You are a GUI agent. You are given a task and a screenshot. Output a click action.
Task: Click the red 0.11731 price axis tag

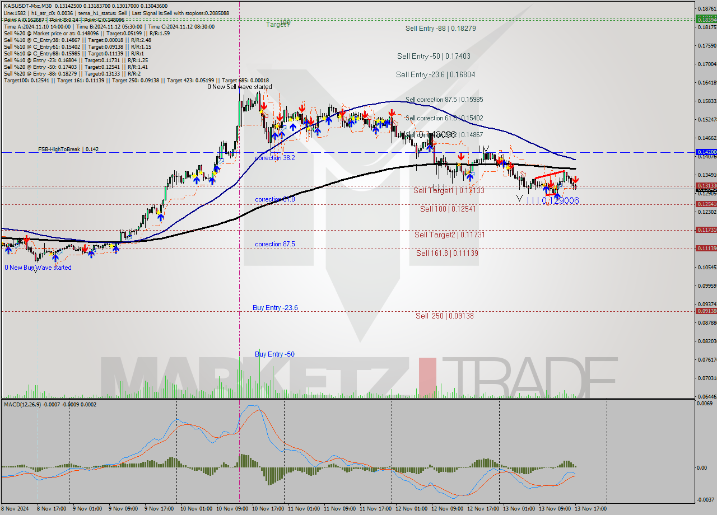pyautogui.click(x=705, y=230)
